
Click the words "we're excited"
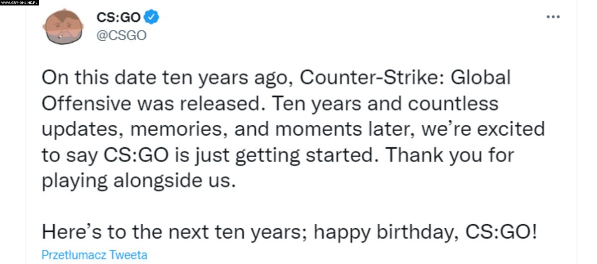click(482, 130)
